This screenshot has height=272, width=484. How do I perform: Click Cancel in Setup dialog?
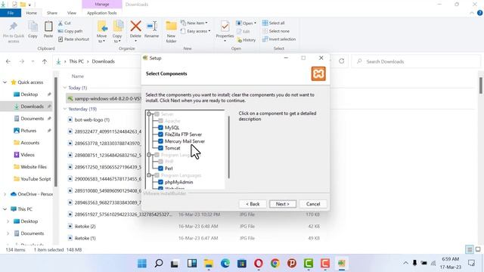[313, 204]
